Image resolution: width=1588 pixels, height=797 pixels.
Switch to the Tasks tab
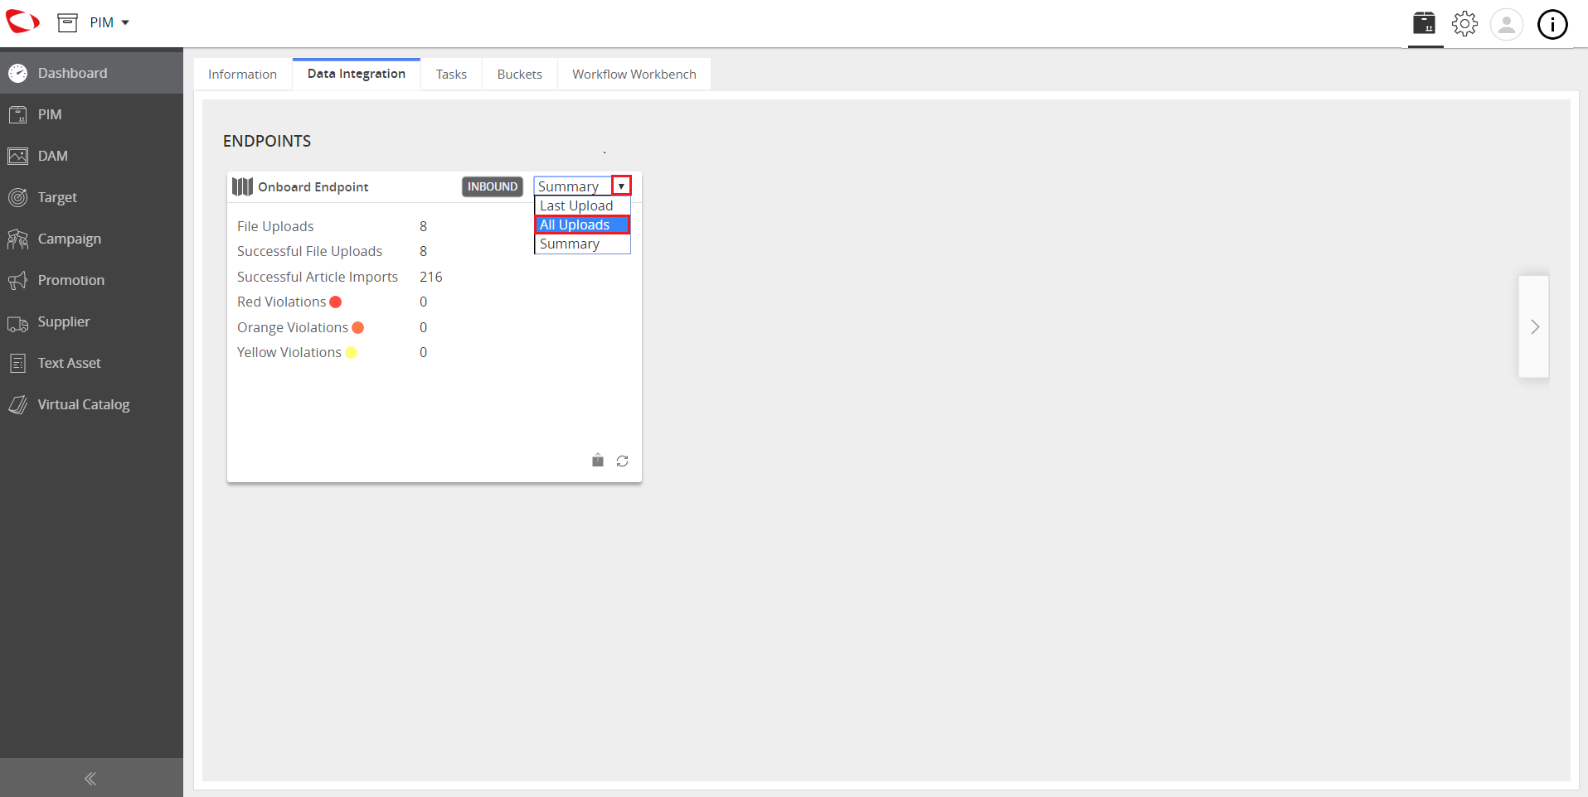(451, 74)
